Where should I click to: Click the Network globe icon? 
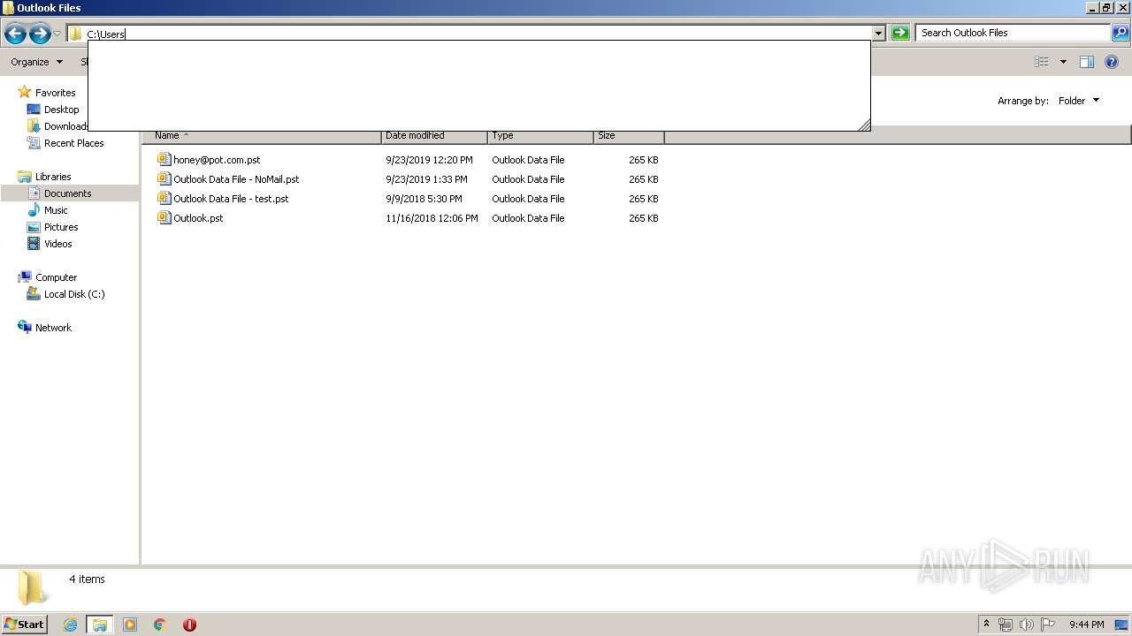click(25, 327)
